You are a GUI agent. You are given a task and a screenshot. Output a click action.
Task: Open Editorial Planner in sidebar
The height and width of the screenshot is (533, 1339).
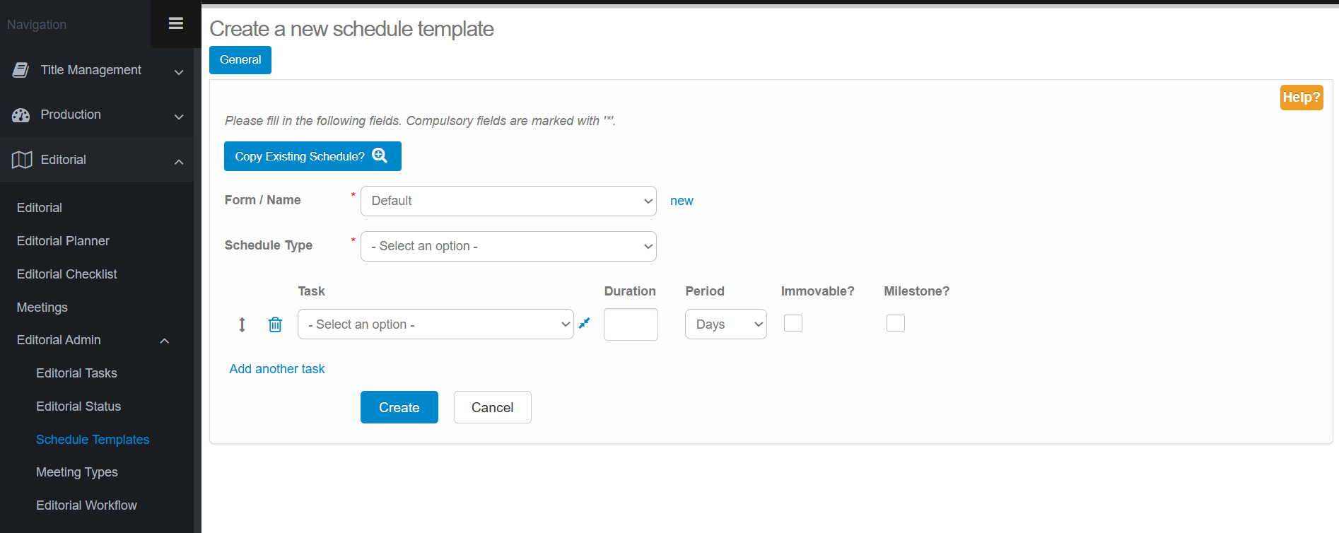coord(63,241)
